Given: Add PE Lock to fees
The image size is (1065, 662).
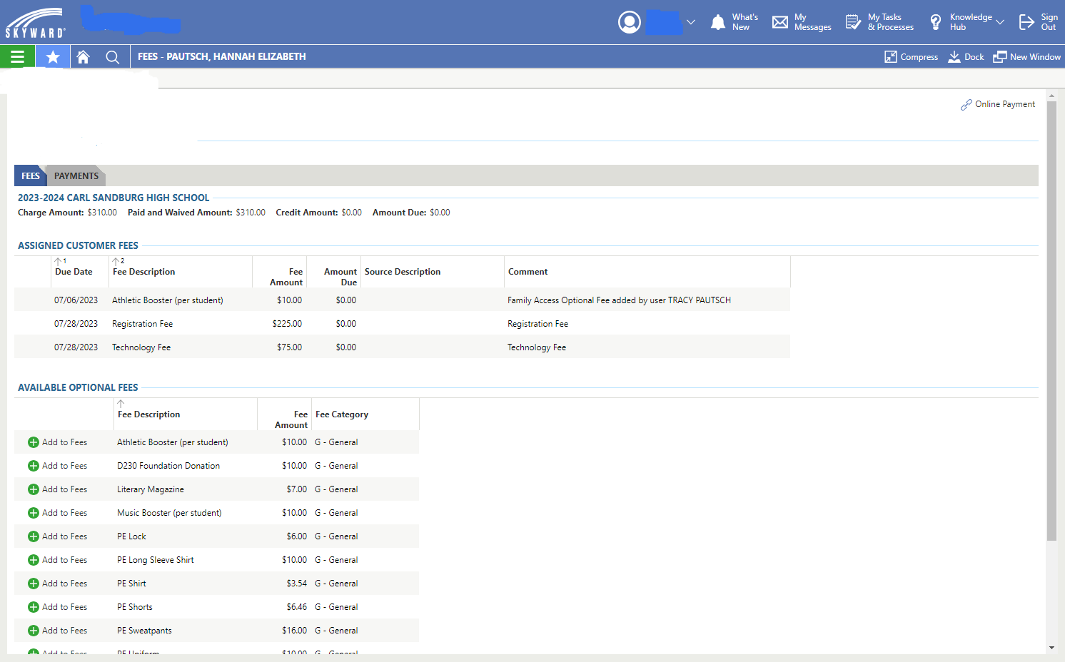Looking at the screenshot, I should (x=58, y=536).
